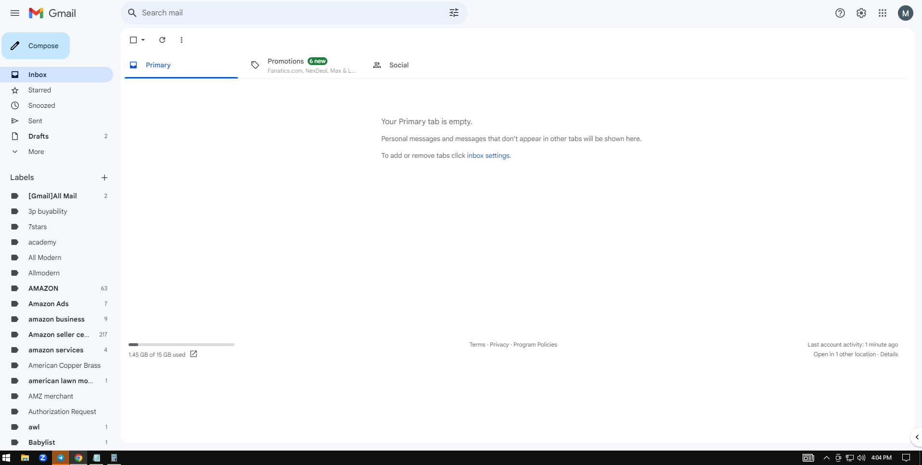922x465 pixels.
Task: Open the notification center icon
Action: point(906,458)
